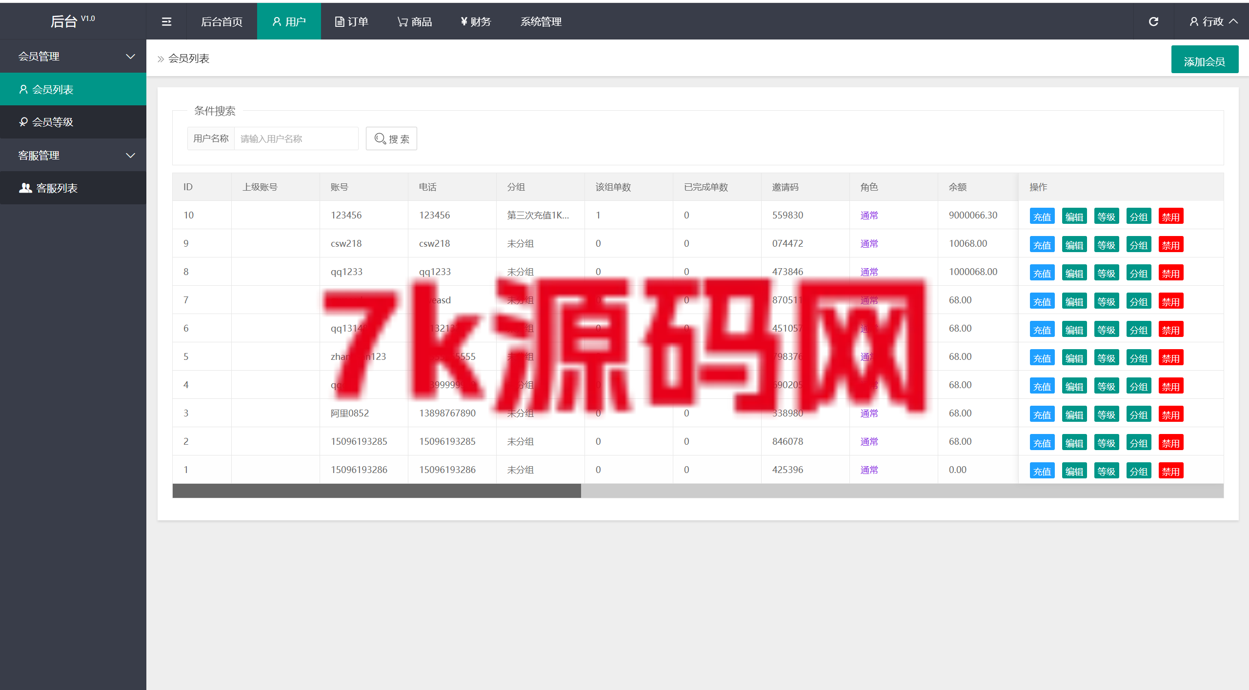This screenshot has width=1249, height=690.
Task: Click 通常 role link in row ID 10
Action: point(869,215)
